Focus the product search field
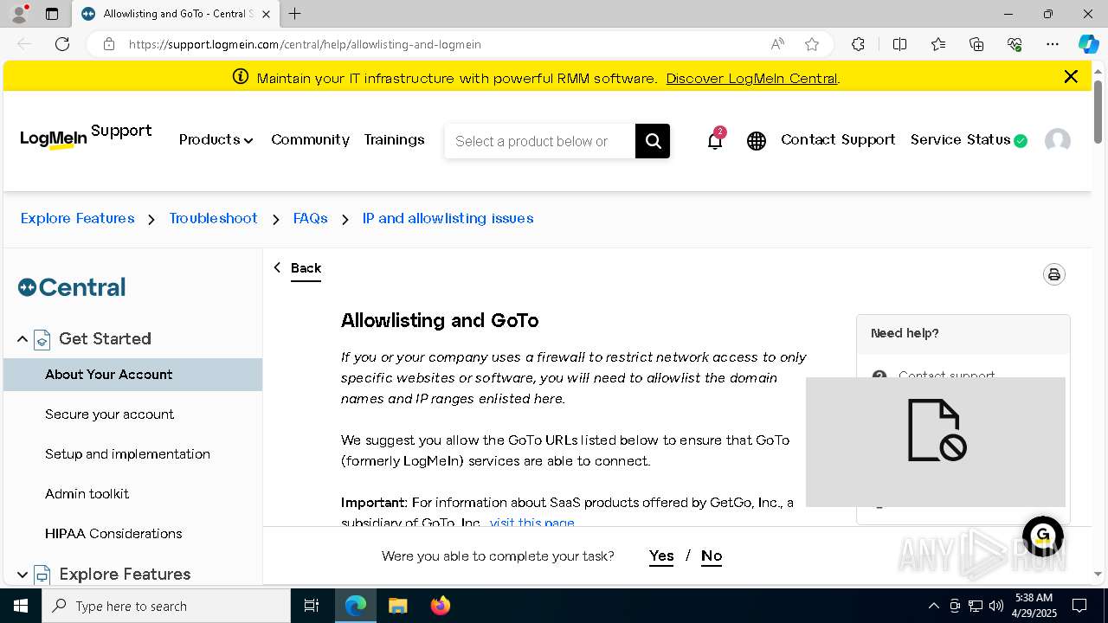The height and width of the screenshot is (623, 1108). point(540,141)
